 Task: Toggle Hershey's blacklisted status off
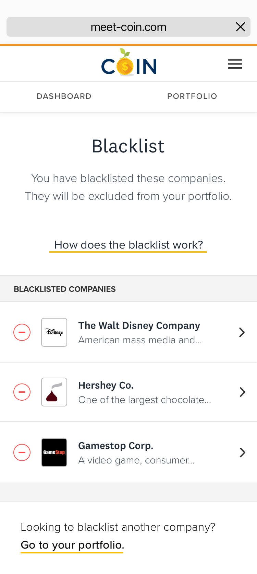tap(22, 392)
